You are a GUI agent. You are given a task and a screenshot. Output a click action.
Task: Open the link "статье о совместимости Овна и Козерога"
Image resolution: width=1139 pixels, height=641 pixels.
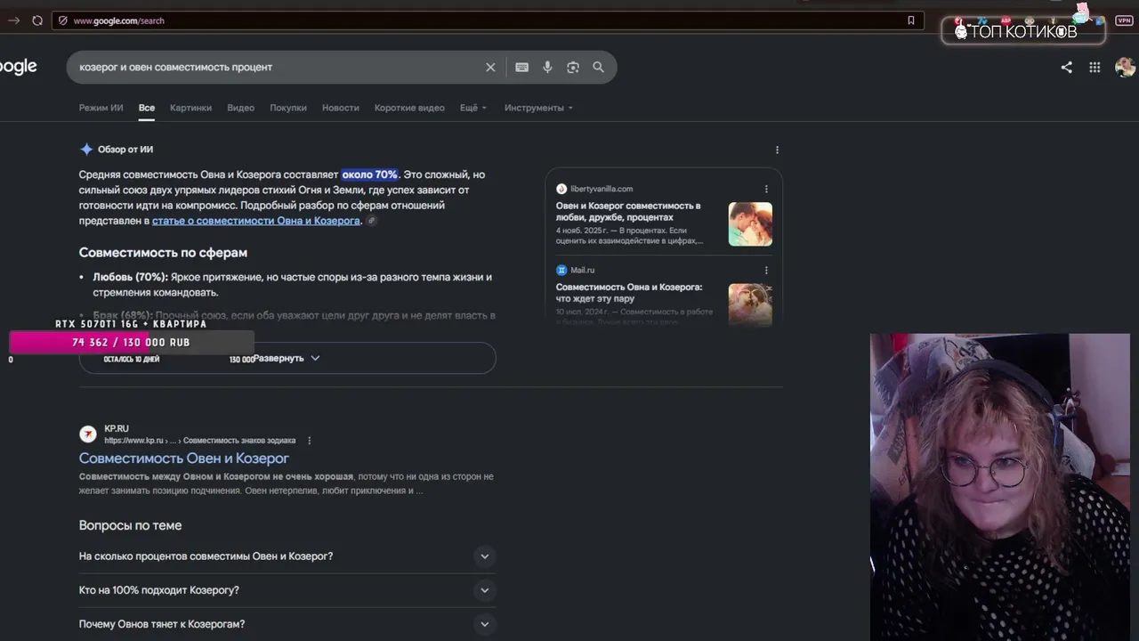[256, 221]
